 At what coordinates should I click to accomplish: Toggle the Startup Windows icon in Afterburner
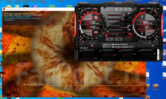(92, 46)
